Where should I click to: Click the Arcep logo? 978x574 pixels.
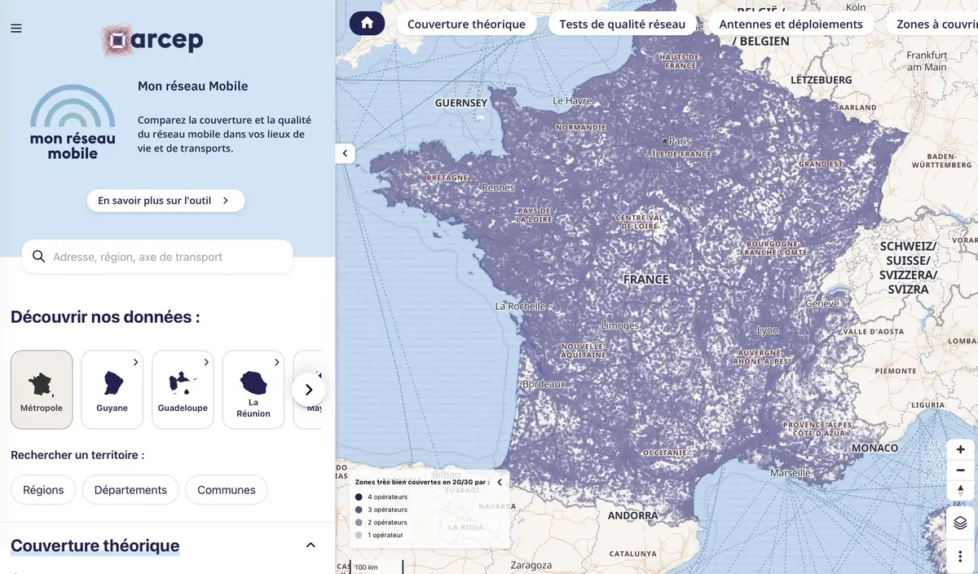152,40
